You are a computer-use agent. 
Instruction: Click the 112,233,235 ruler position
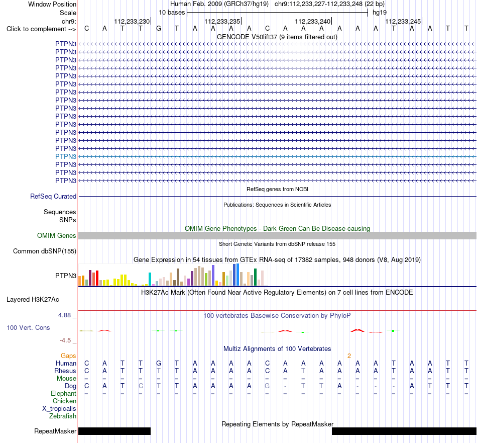[222, 21]
